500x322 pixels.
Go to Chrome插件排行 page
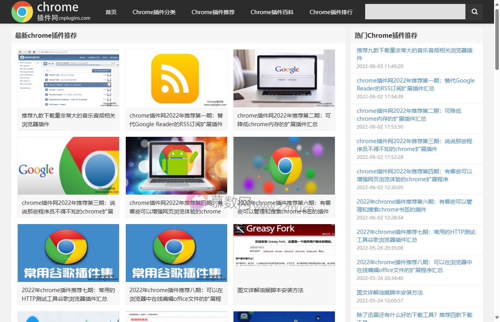[331, 12]
